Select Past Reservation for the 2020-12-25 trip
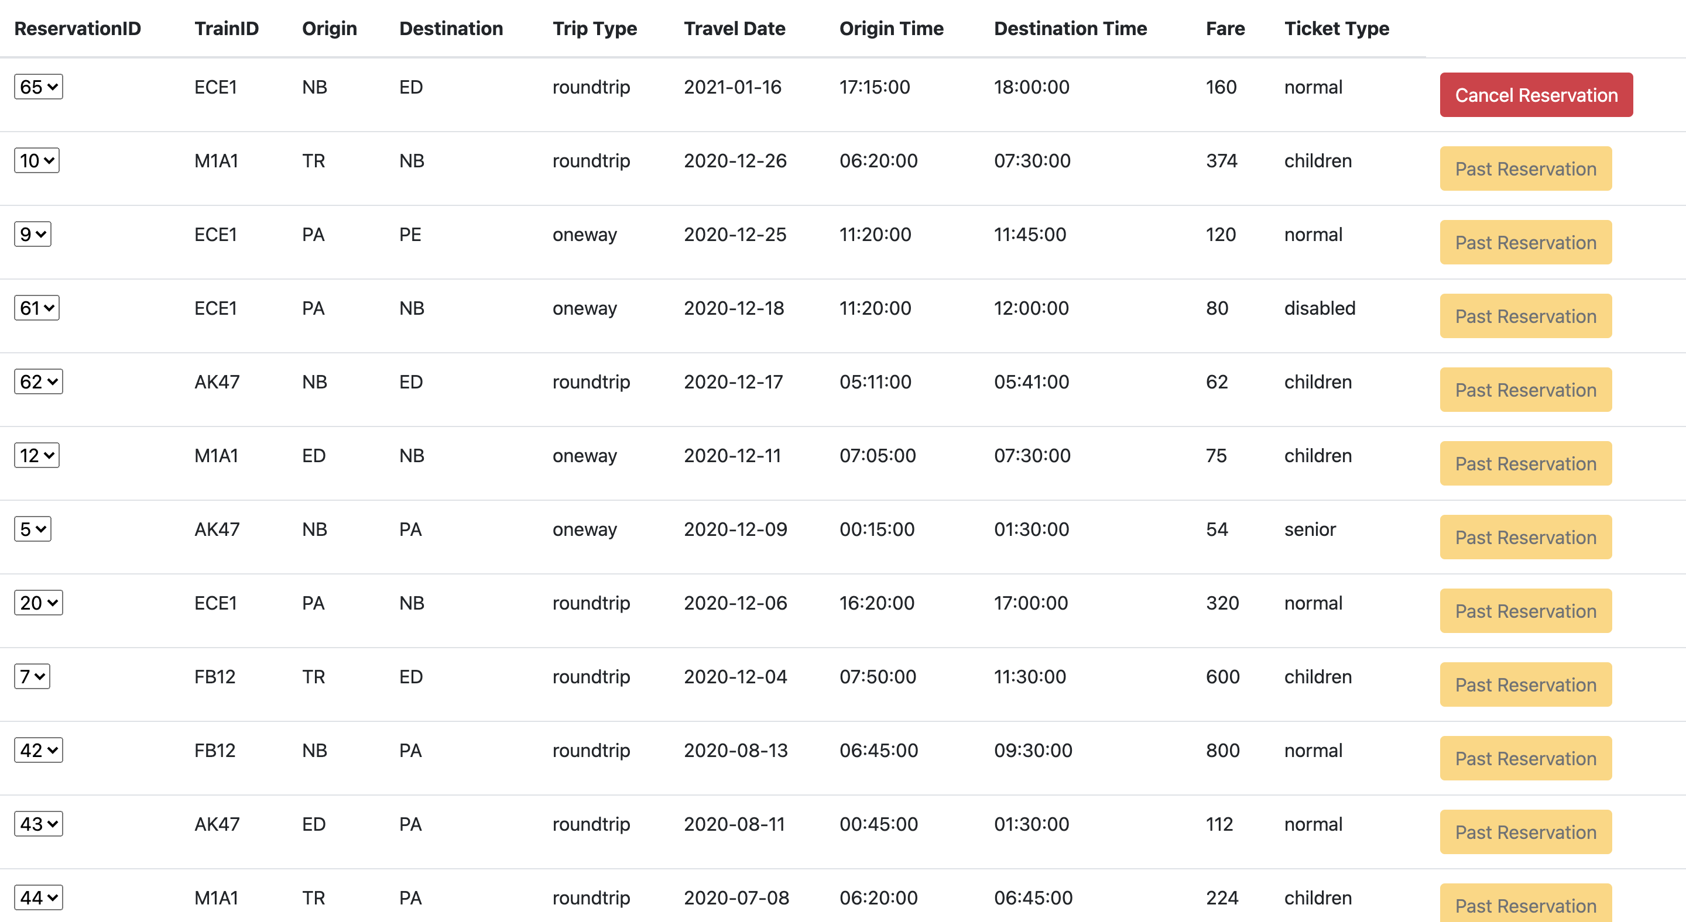Screen dimensions: 1686x922 (x=1526, y=243)
